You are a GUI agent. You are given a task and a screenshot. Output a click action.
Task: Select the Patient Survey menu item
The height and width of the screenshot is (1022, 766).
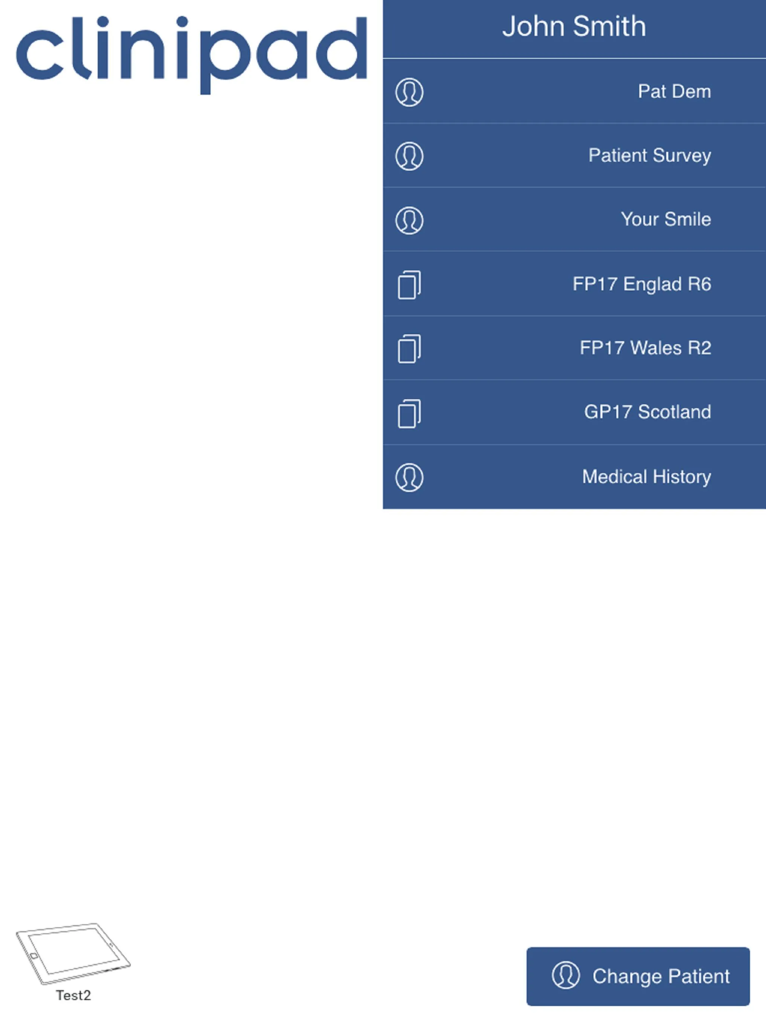click(574, 155)
